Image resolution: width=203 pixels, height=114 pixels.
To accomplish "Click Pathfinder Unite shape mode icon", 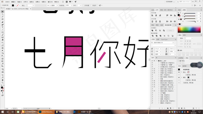I will [152, 31].
